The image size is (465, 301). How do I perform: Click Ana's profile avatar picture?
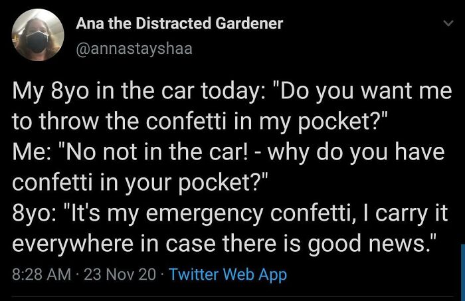[39, 35]
